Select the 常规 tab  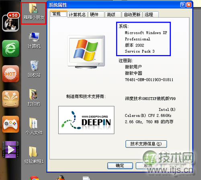coord(59,14)
